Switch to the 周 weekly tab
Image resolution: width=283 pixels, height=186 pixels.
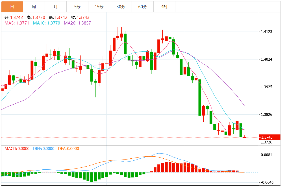(x=34, y=7)
